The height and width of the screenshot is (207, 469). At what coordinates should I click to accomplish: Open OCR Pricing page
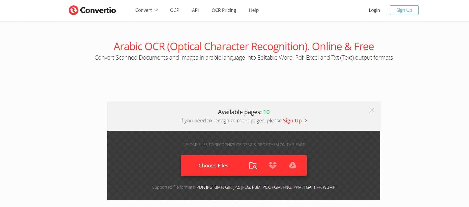pos(224,10)
